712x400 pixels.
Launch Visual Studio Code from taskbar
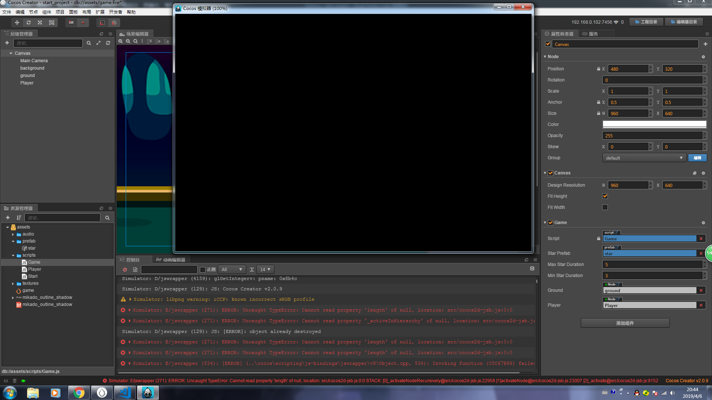pos(125,393)
